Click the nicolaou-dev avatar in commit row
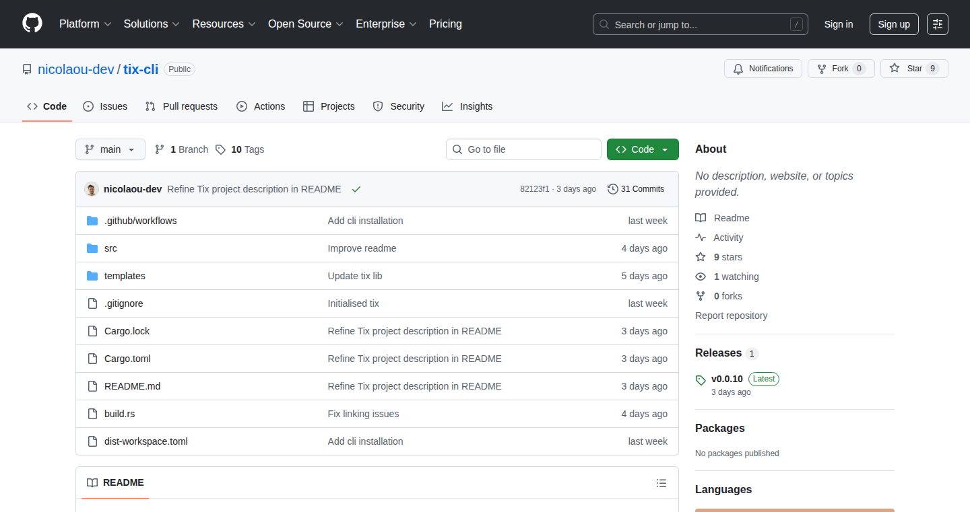The height and width of the screenshot is (512, 970). 92,189
